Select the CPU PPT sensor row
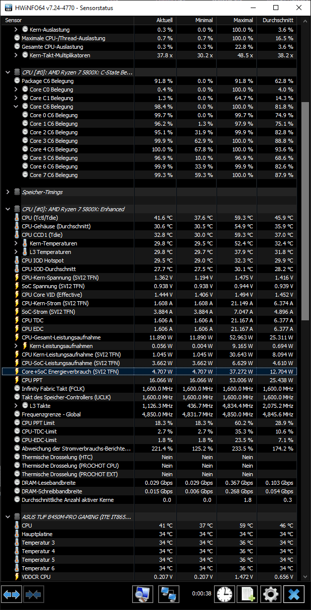Viewport: 311px width, 610px height. click(x=75, y=380)
